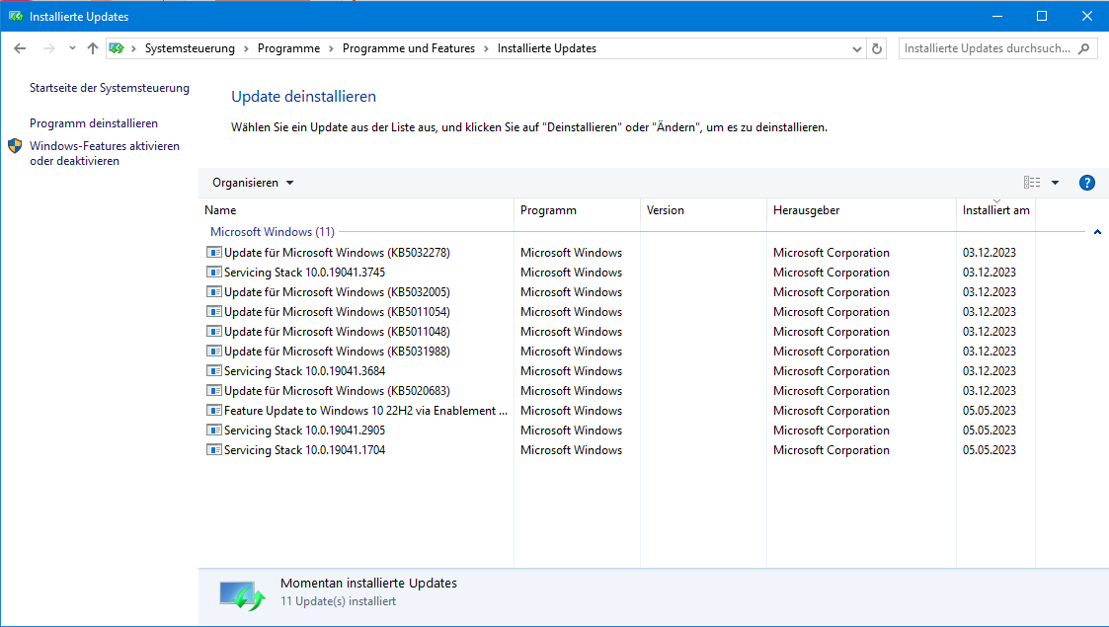Open Programm deinstallieren link
Screen dimensions: 1109x627
94,123
